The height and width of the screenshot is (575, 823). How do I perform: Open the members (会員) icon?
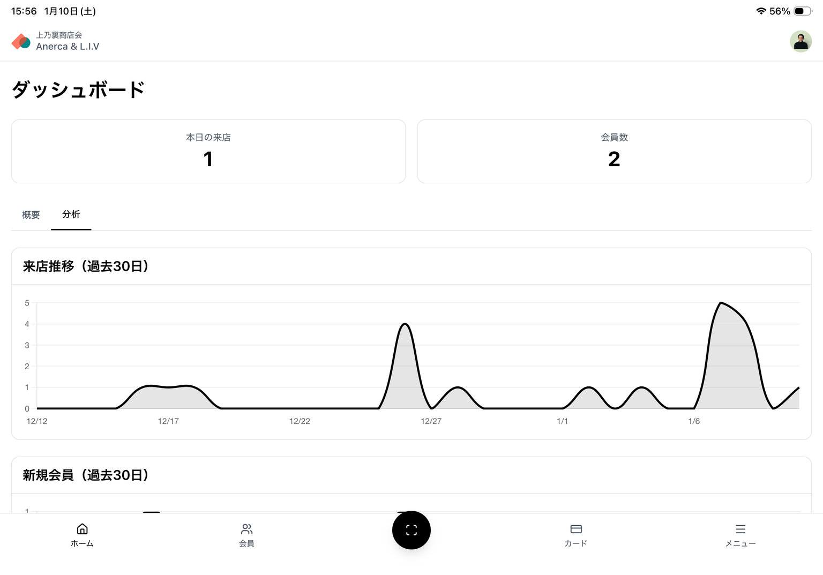(246, 529)
